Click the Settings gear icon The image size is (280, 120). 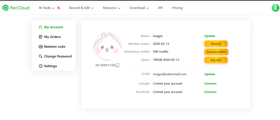[41, 66]
